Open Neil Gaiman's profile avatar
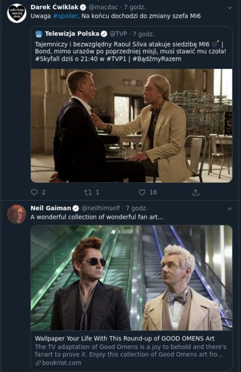This screenshot has width=241, height=372. pyautogui.click(x=17, y=214)
